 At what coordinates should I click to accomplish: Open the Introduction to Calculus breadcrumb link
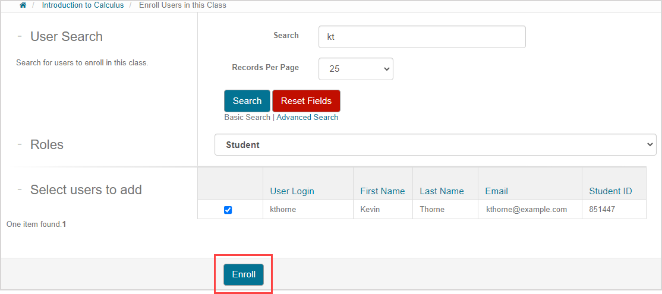click(83, 5)
